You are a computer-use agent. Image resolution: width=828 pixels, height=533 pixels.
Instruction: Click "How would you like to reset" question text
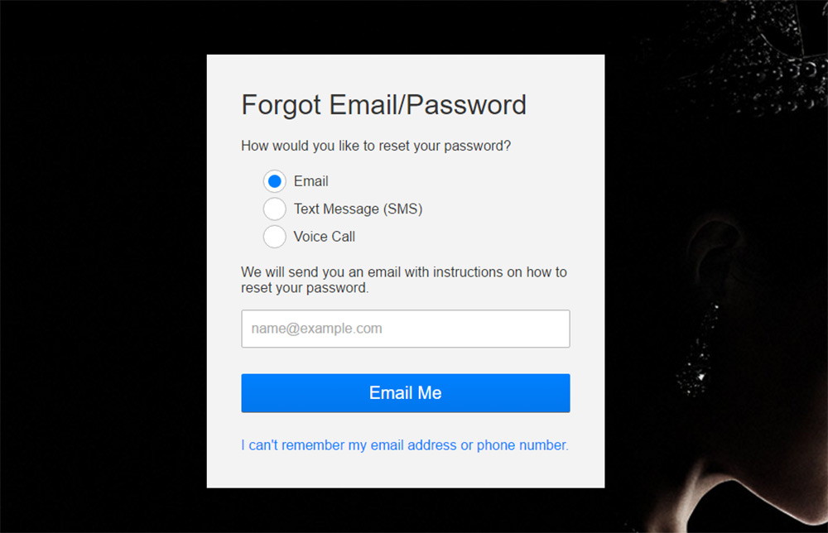376,146
